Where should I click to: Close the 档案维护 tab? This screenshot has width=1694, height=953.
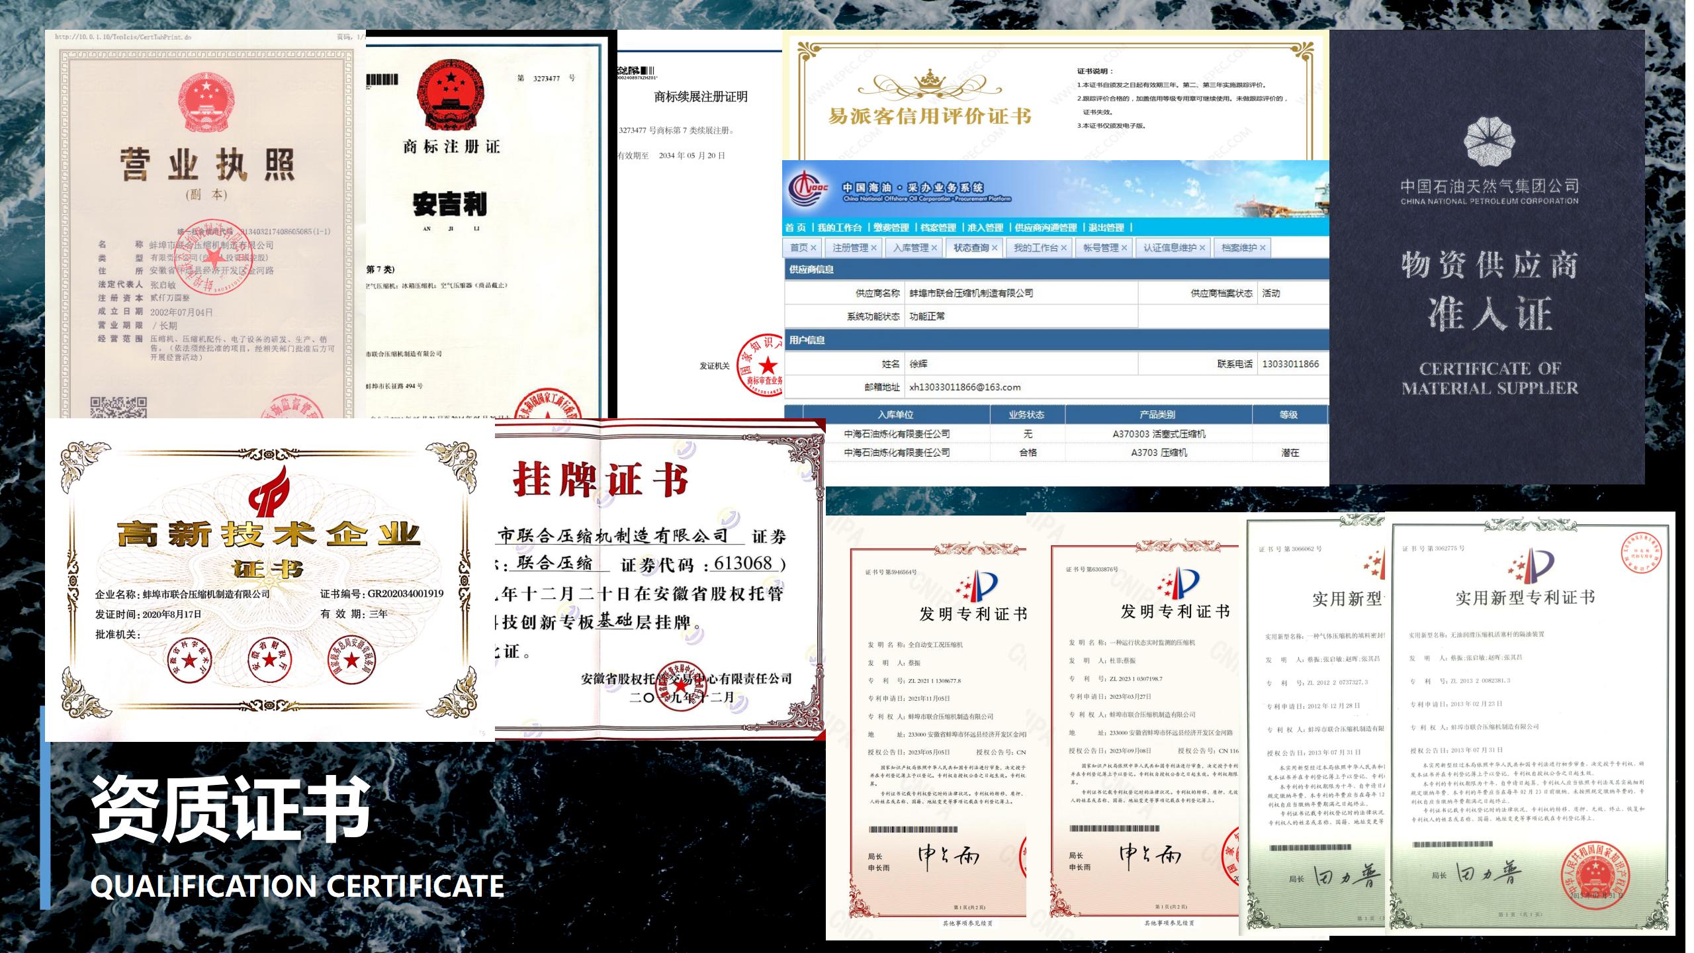pyautogui.click(x=1263, y=248)
